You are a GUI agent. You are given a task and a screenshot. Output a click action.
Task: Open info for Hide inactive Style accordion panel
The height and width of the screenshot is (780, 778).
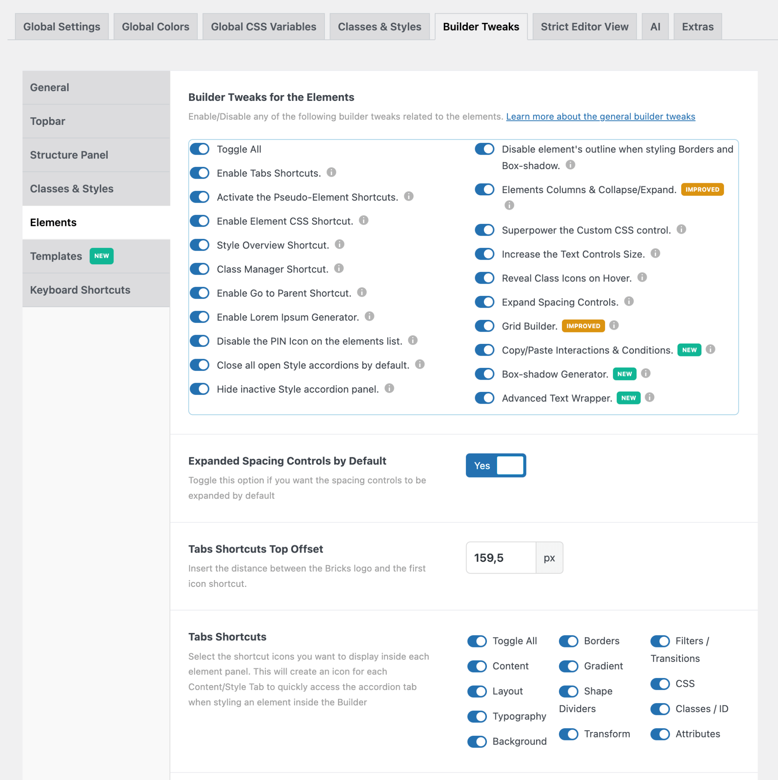389,388
